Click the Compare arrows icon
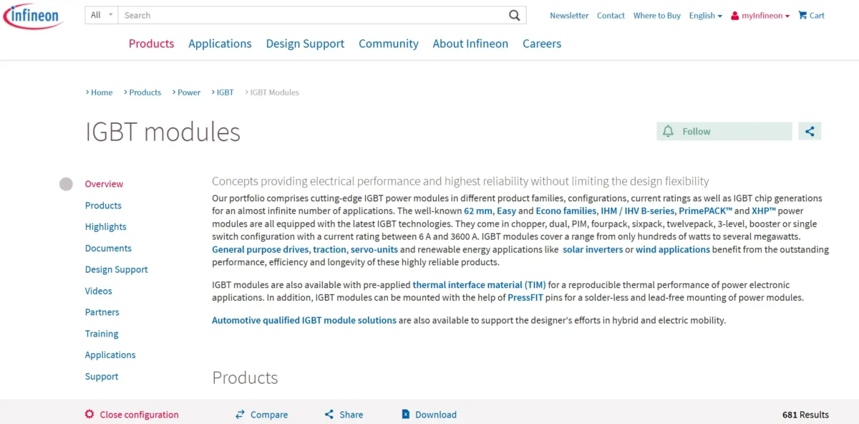 pos(241,415)
